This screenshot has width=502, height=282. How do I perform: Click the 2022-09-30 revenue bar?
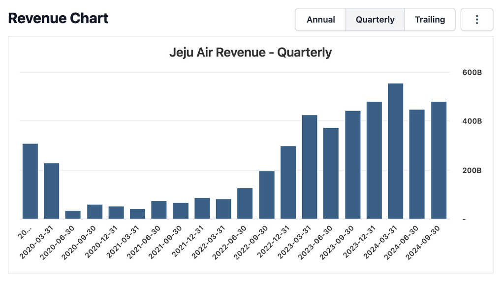pos(267,195)
